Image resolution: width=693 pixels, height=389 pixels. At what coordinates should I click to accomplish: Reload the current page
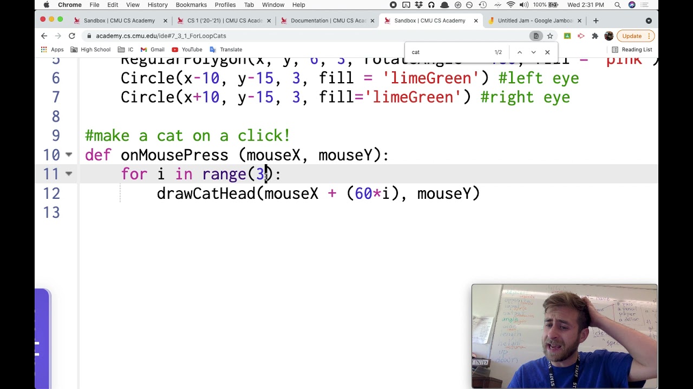71,36
